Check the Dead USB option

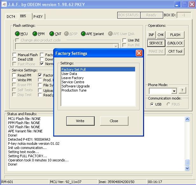15,60
